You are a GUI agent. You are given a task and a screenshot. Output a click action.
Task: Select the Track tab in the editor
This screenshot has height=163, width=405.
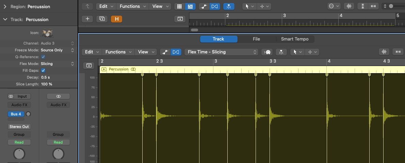[218, 39]
